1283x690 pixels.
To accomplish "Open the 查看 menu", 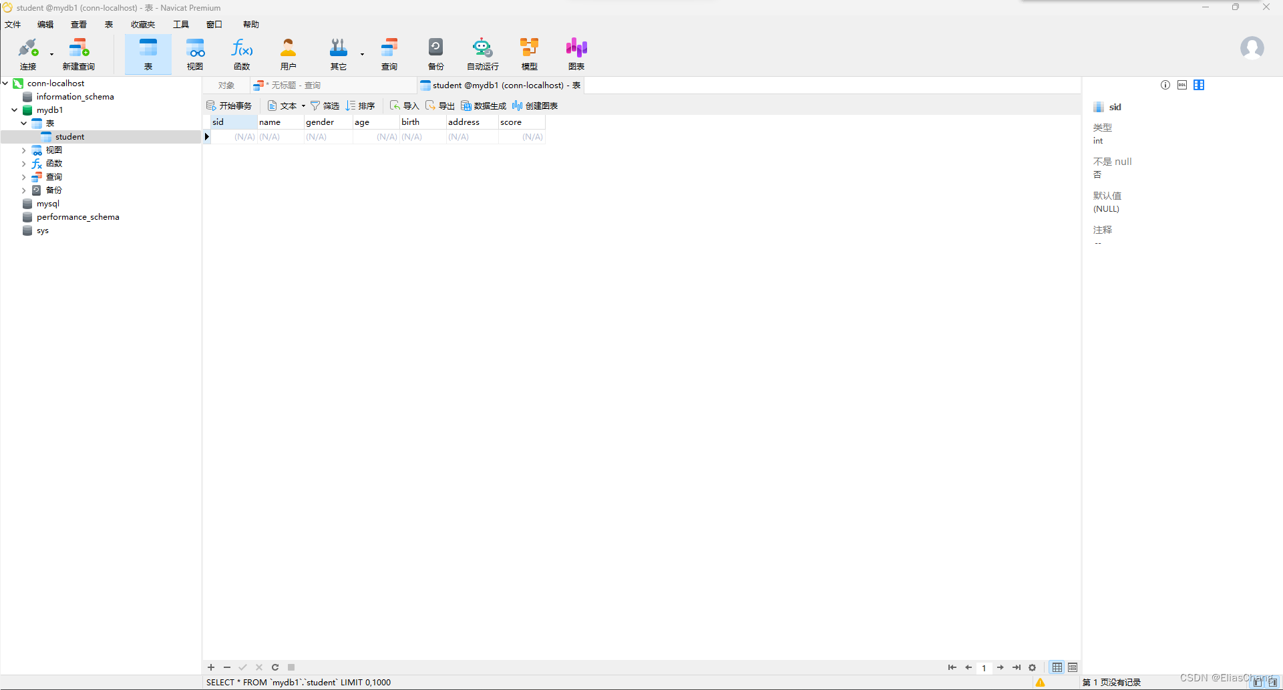I will tap(79, 24).
